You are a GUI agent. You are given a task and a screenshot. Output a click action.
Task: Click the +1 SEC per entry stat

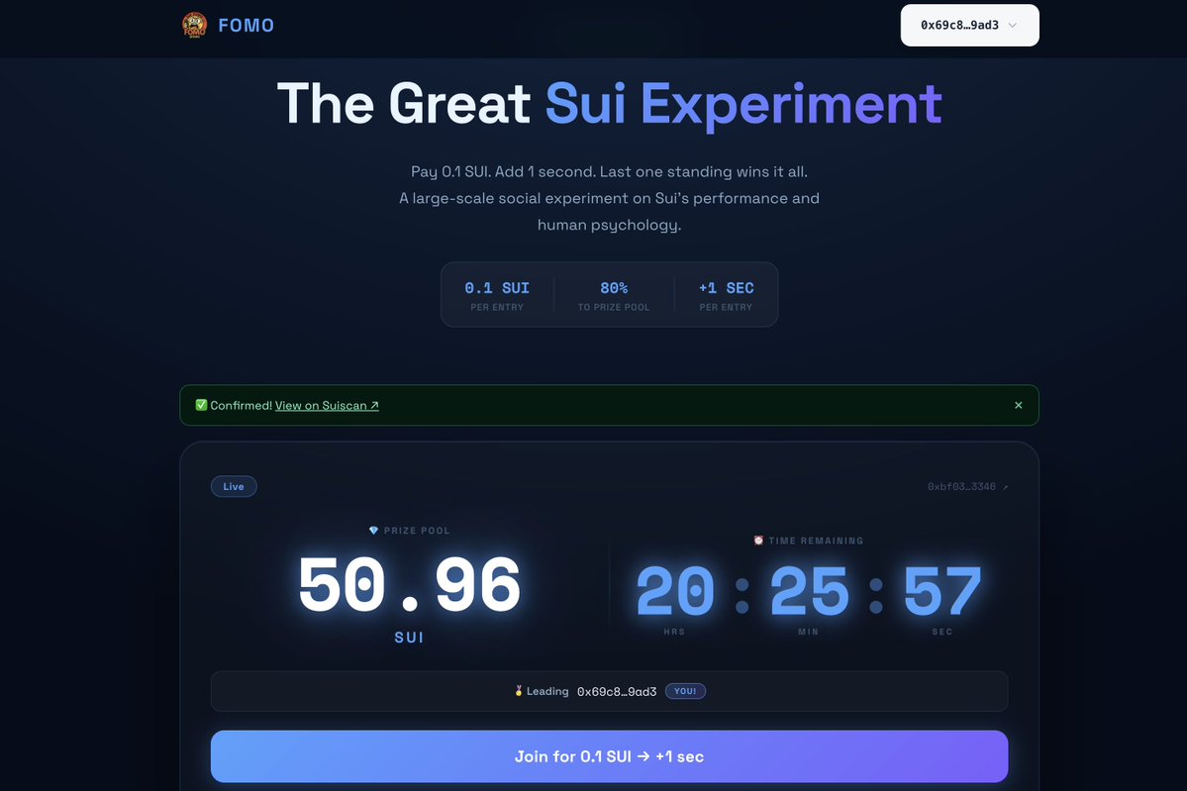[726, 295]
